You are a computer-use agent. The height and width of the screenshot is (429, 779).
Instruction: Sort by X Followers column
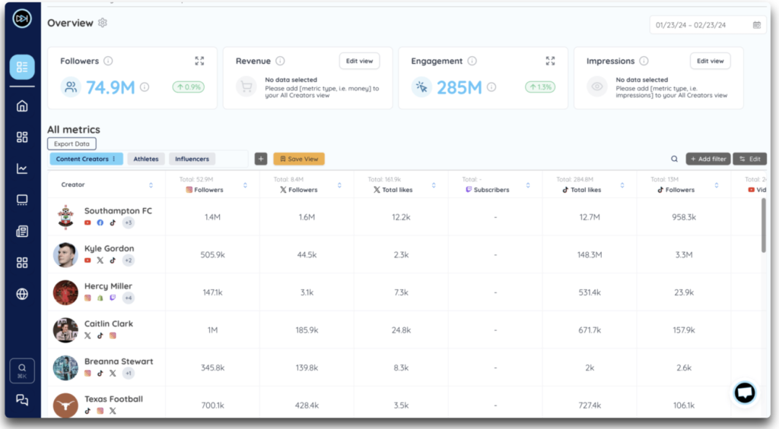pos(339,185)
